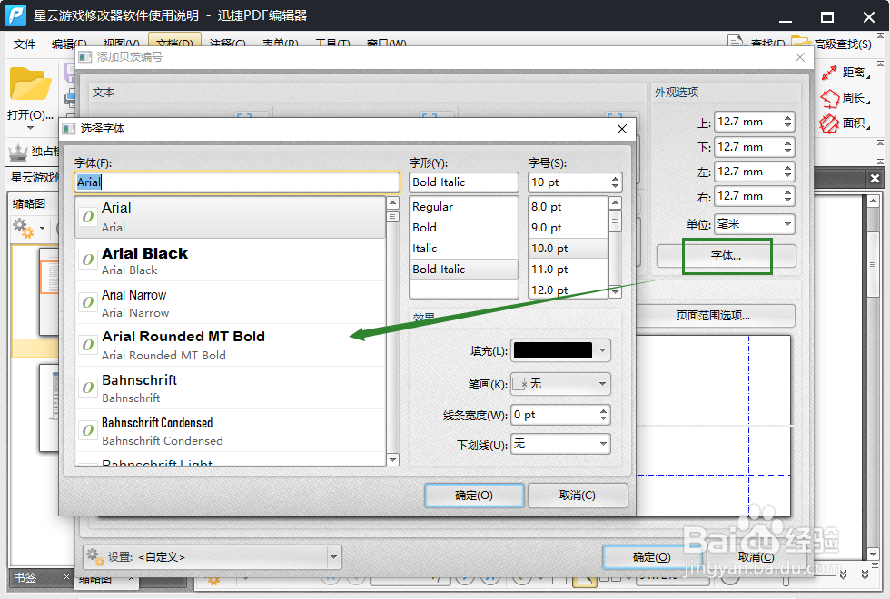Open the 文件 menu
The image size is (890, 599).
tap(25, 44)
